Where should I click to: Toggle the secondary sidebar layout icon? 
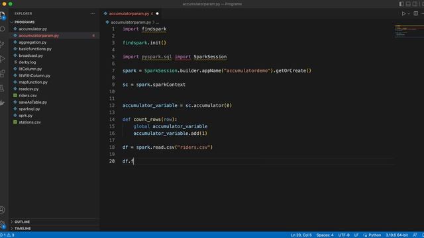(x=415, y=4)
